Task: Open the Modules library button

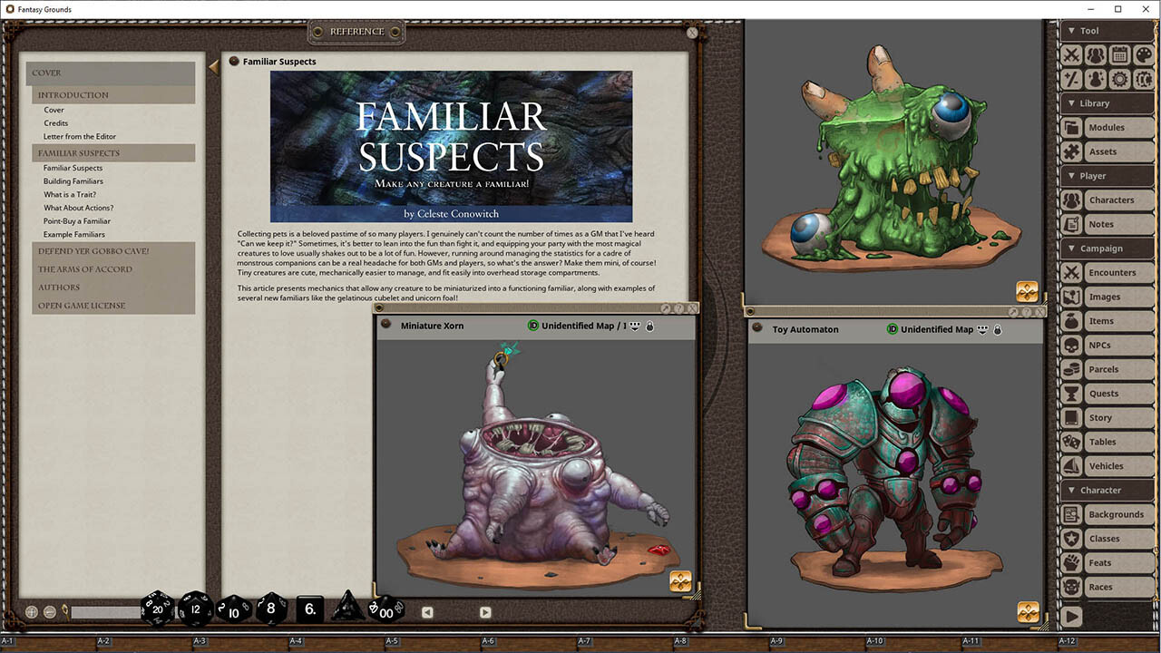Action: 1107,128
